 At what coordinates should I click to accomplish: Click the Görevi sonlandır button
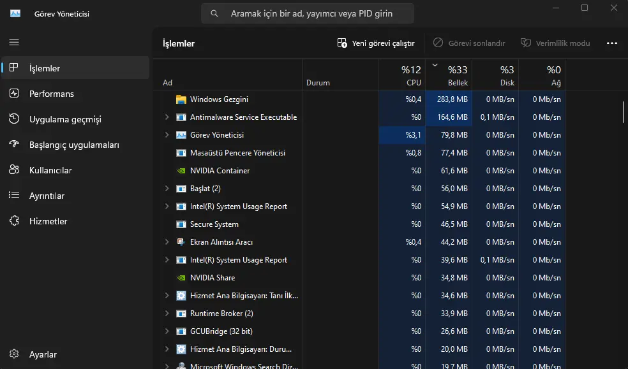(x=469, y=43)
